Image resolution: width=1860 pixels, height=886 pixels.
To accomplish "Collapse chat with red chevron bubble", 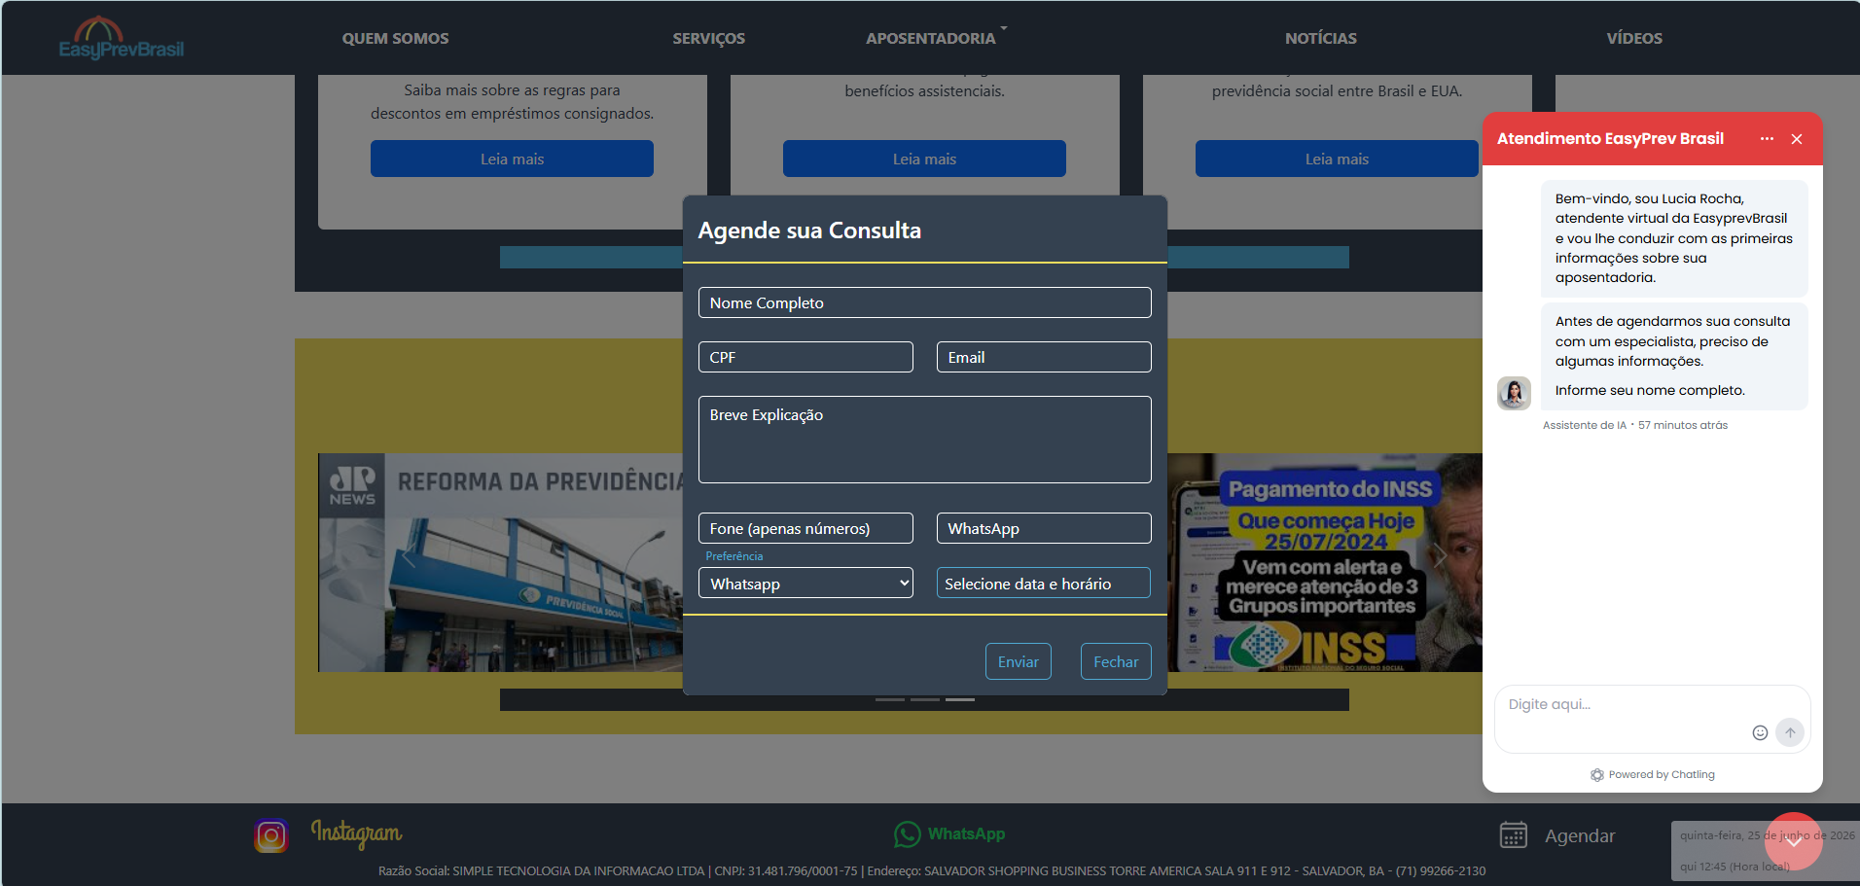I will point(1794,841).
